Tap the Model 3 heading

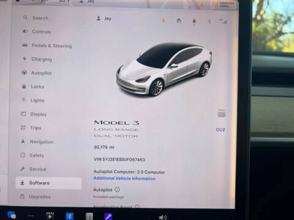(116, 123)
